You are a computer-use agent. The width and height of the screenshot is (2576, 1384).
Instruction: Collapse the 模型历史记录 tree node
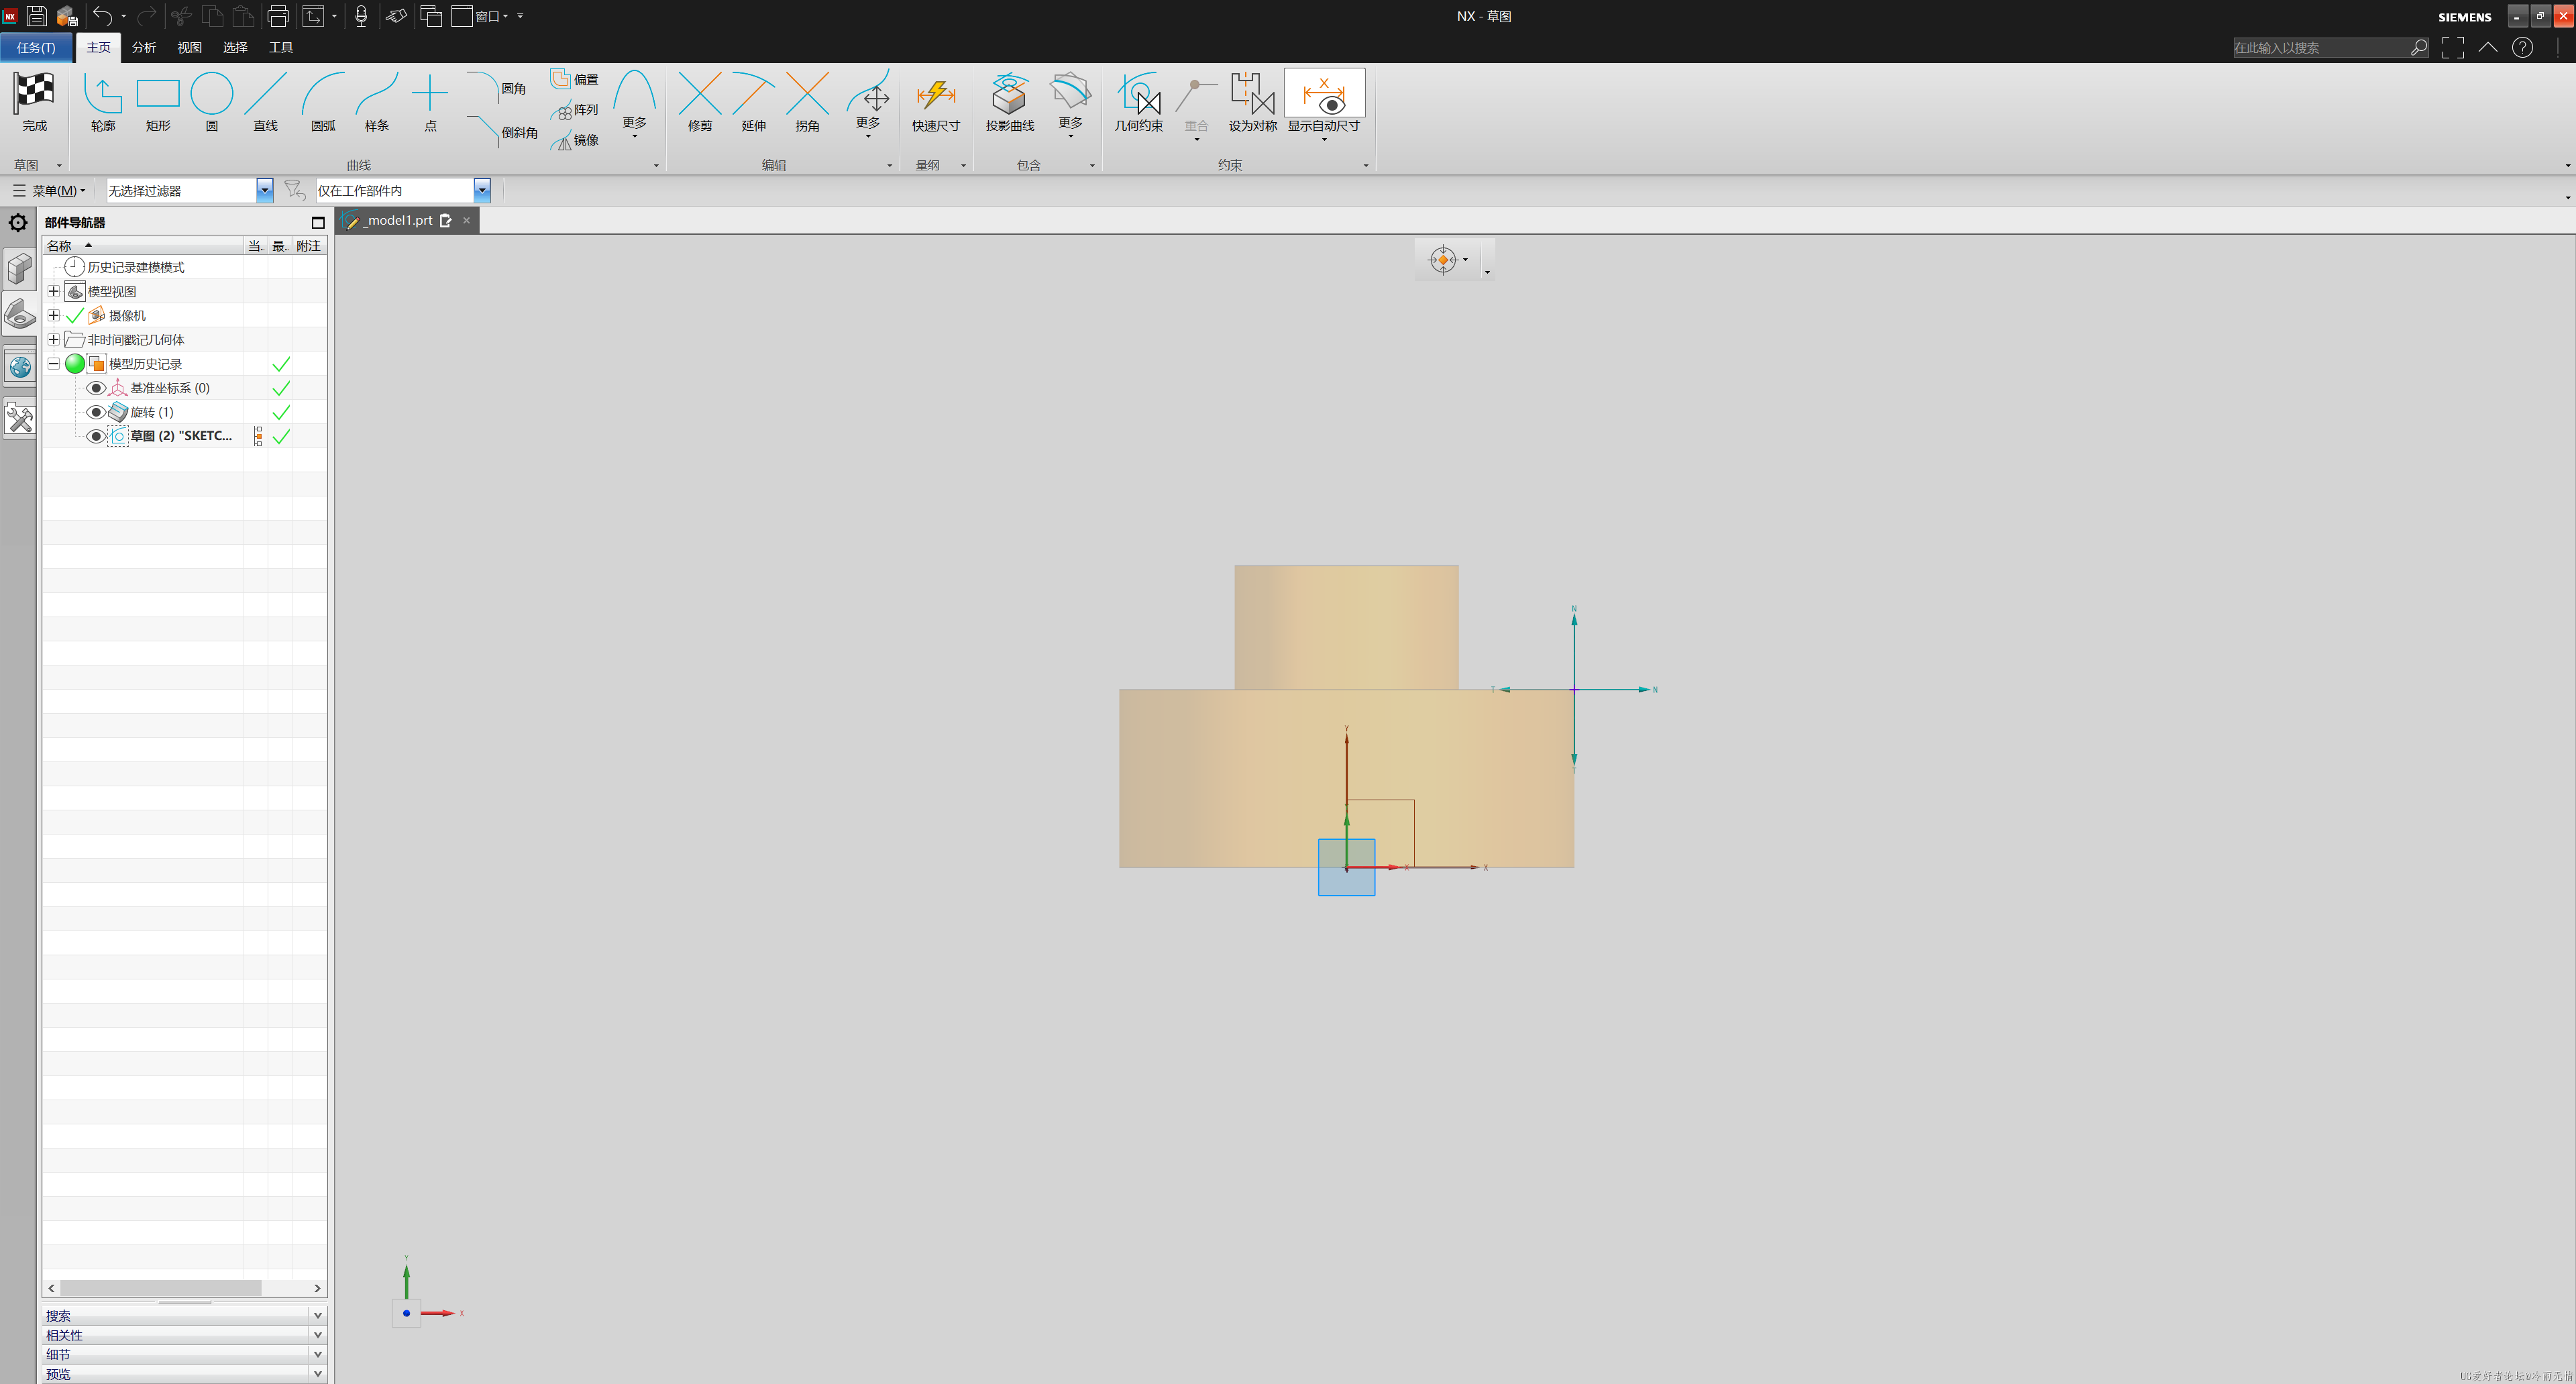point(54,363)
